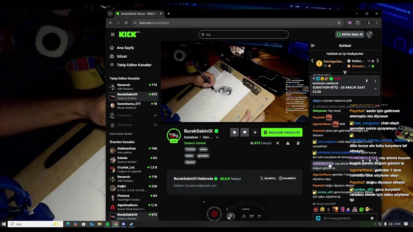Open the tab search dropdown

coord(110,14)
